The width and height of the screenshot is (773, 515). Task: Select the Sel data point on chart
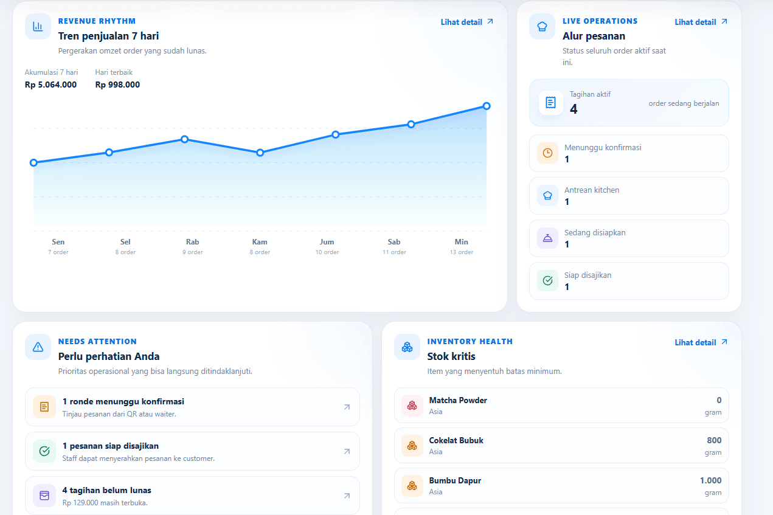click(x=109, y=152)
